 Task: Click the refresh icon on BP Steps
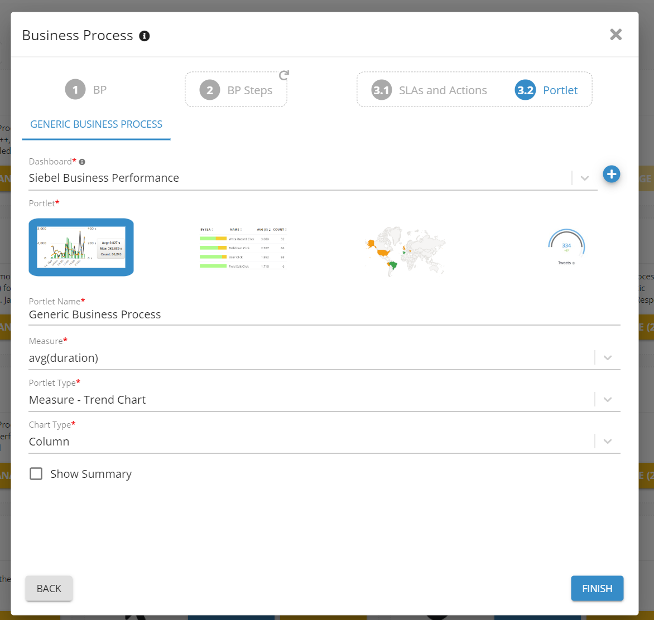tap(284, 75)
